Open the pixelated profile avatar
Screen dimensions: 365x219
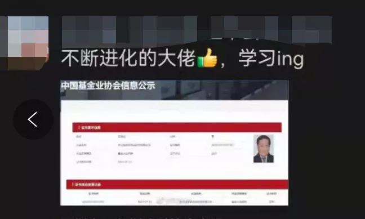(x=24, y=43)
